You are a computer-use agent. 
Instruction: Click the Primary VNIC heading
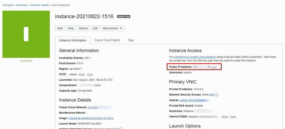(183, 82)
